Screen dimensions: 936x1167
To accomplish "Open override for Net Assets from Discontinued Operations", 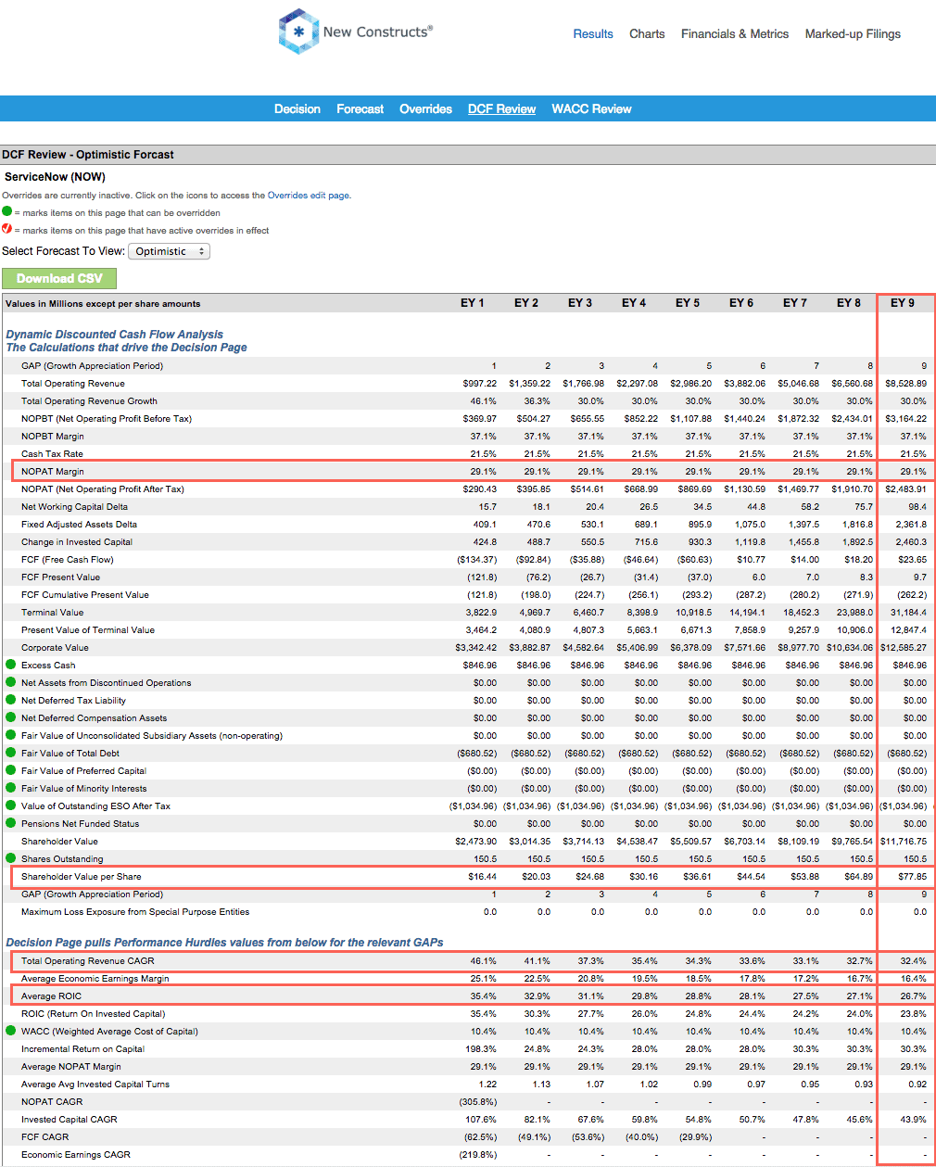I will point(10,682).
